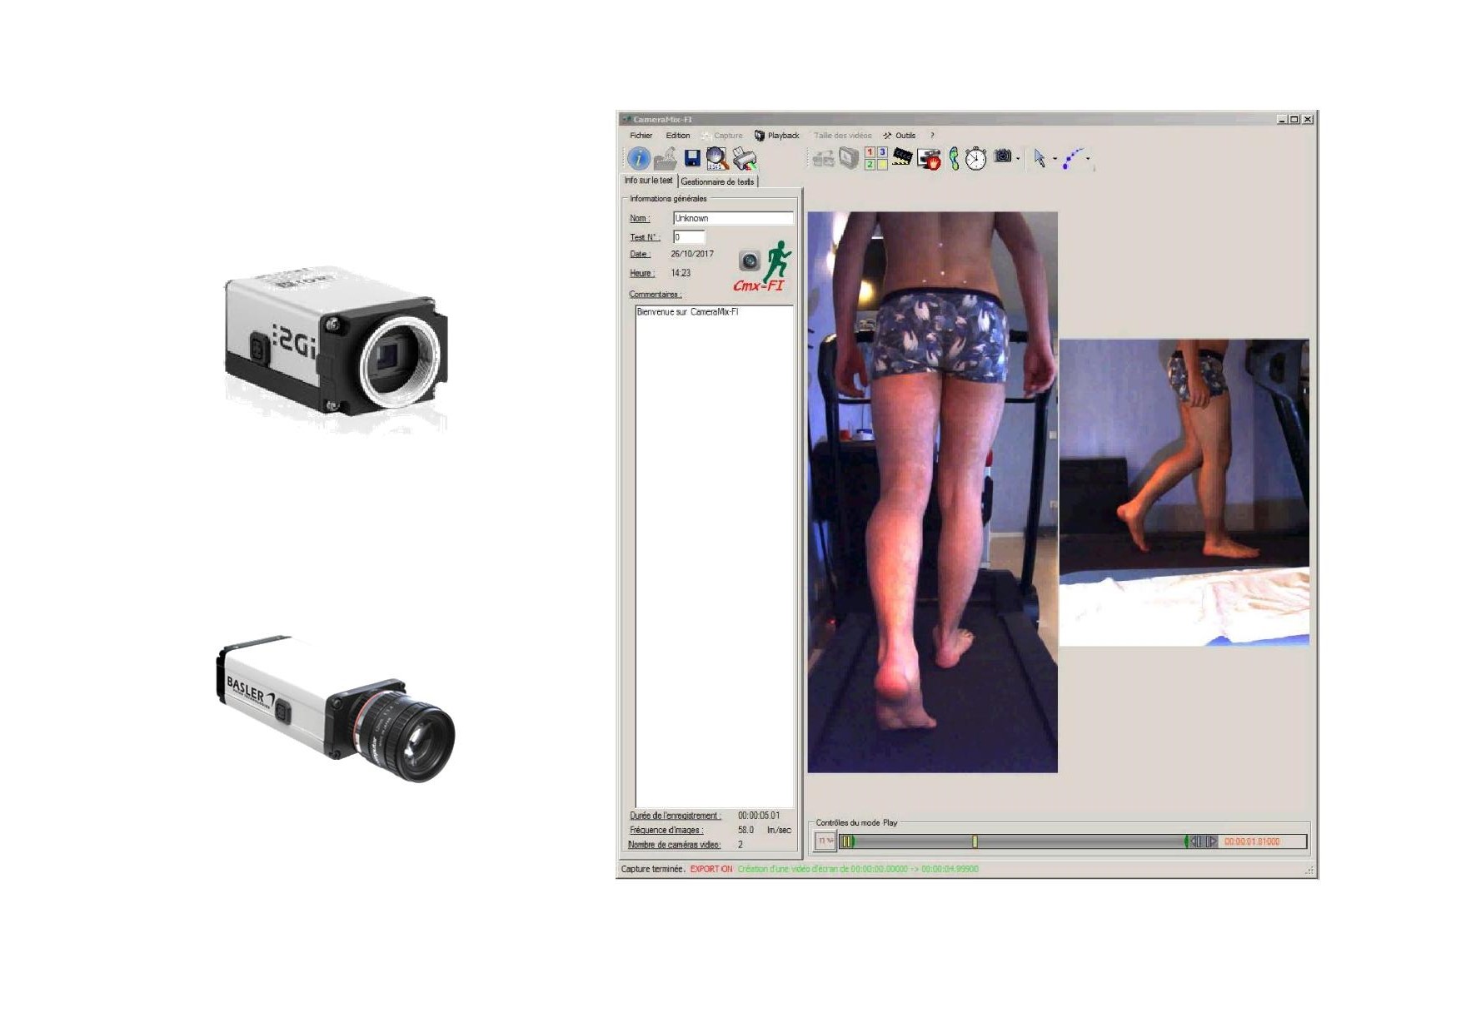Click the Cmx-FI running man logo
This screenshot has width=1461, height=1032.
point(763,267)
